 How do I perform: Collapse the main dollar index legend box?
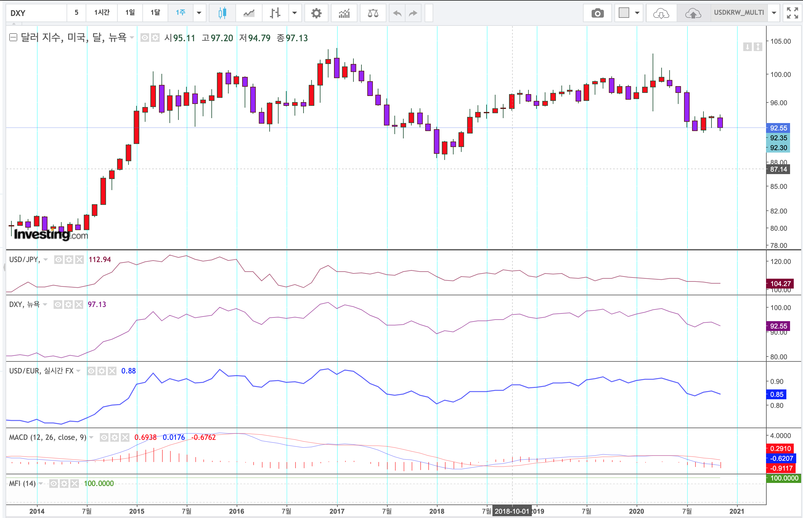[x=13, y=37]
